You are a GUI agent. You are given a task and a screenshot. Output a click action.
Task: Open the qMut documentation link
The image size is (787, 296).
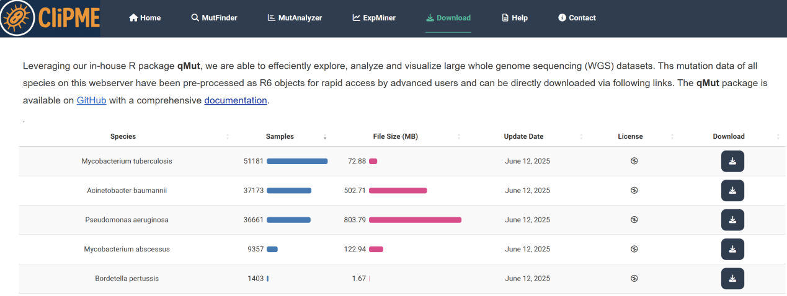[x=236, y=100]
